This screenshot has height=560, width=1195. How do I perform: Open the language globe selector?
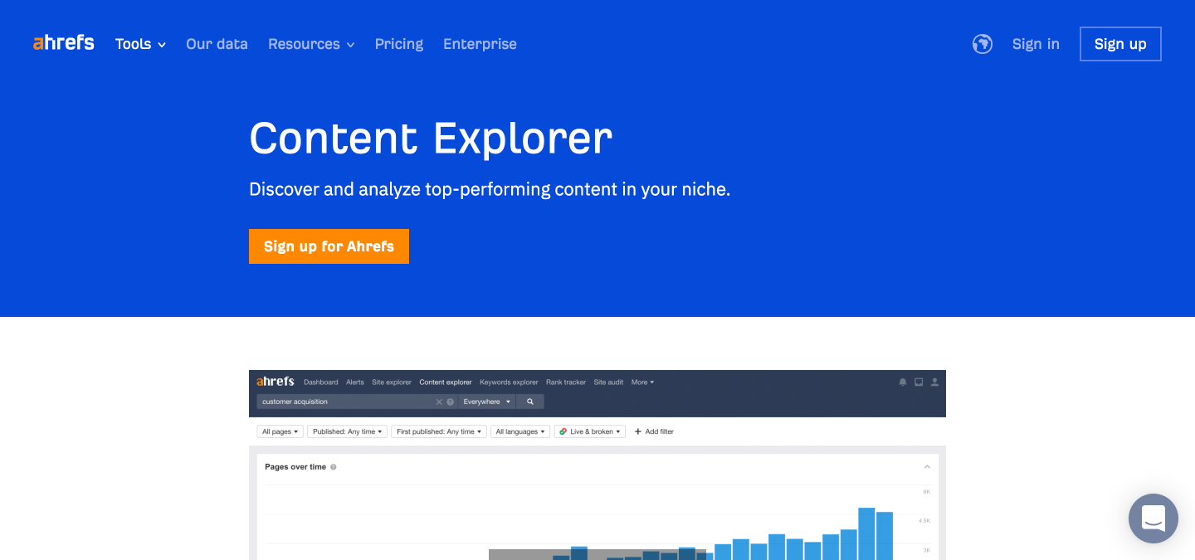pyautogui.click(x=983, y=44)
